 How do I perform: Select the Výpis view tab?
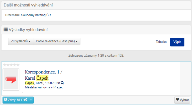coord(177,42)
